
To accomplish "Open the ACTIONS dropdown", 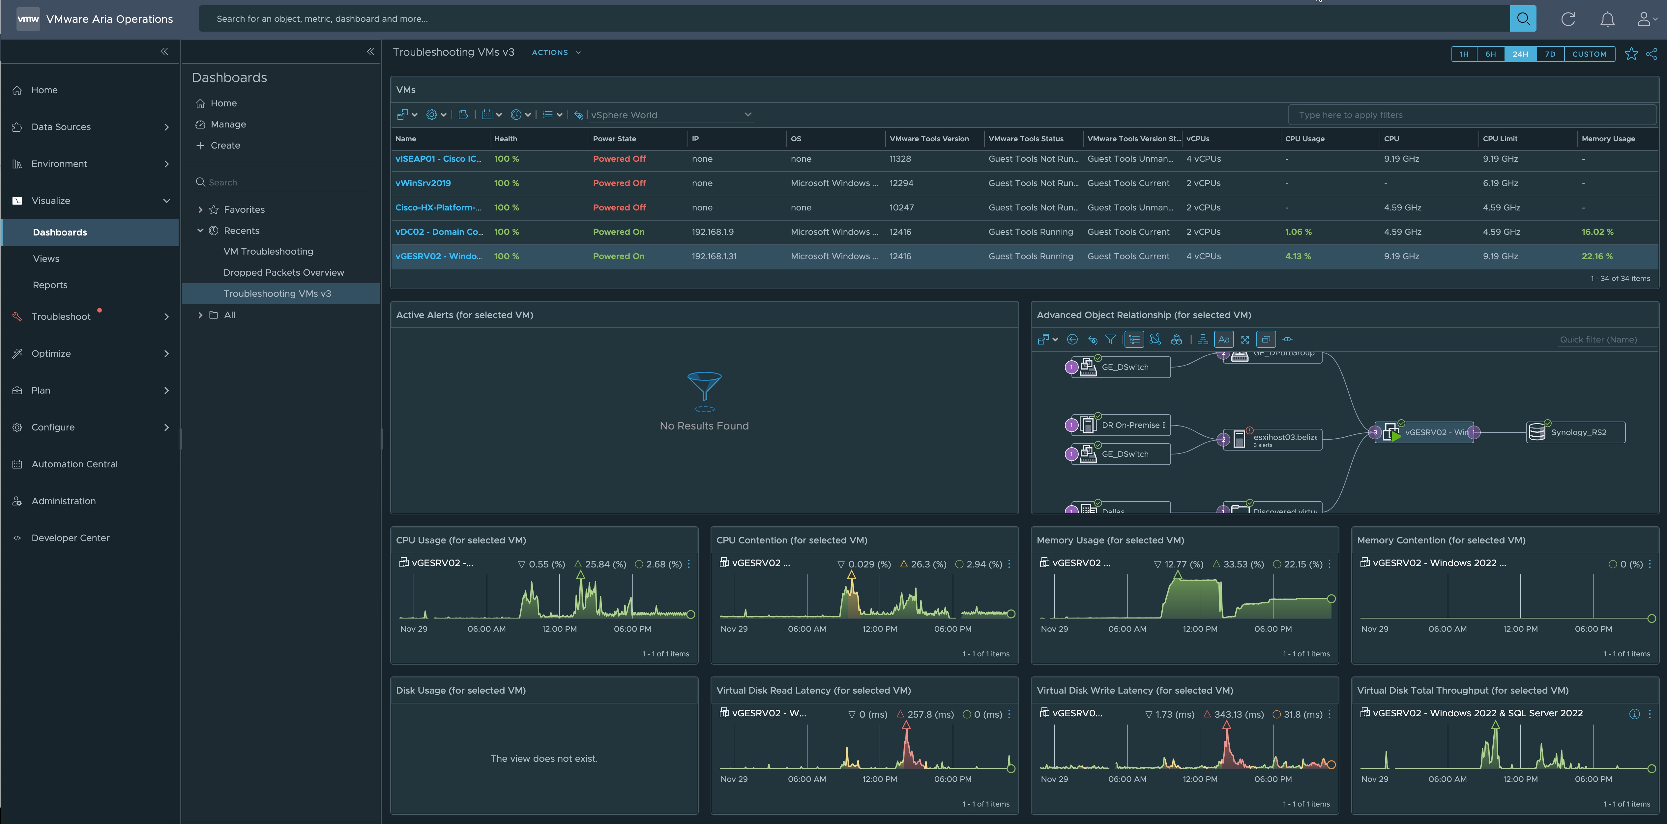I will [556, 52].
